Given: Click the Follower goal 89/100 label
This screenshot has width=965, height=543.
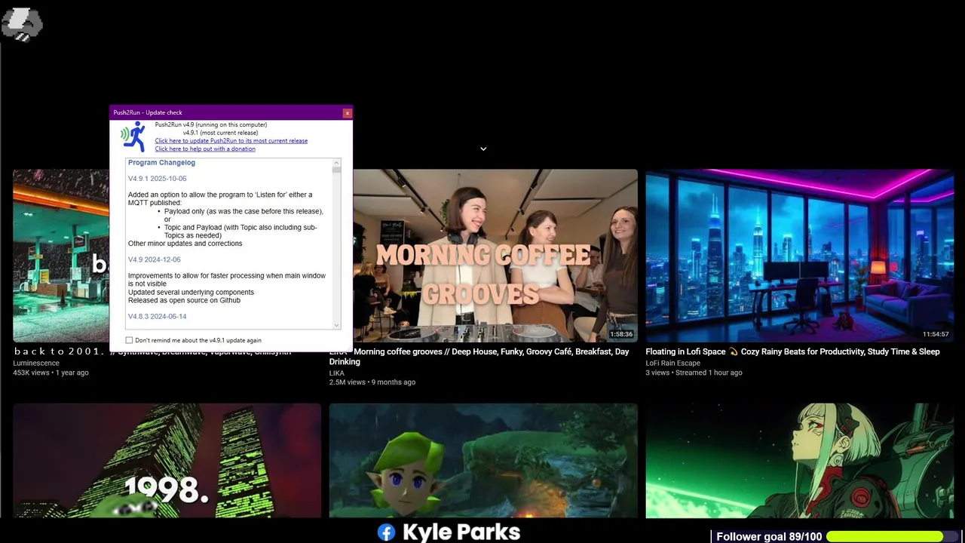Looking at the screenshot, I should [769, 536].
